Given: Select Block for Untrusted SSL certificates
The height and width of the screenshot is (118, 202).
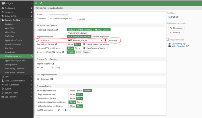Looking at the screenshot, I should tap(77, 48).
